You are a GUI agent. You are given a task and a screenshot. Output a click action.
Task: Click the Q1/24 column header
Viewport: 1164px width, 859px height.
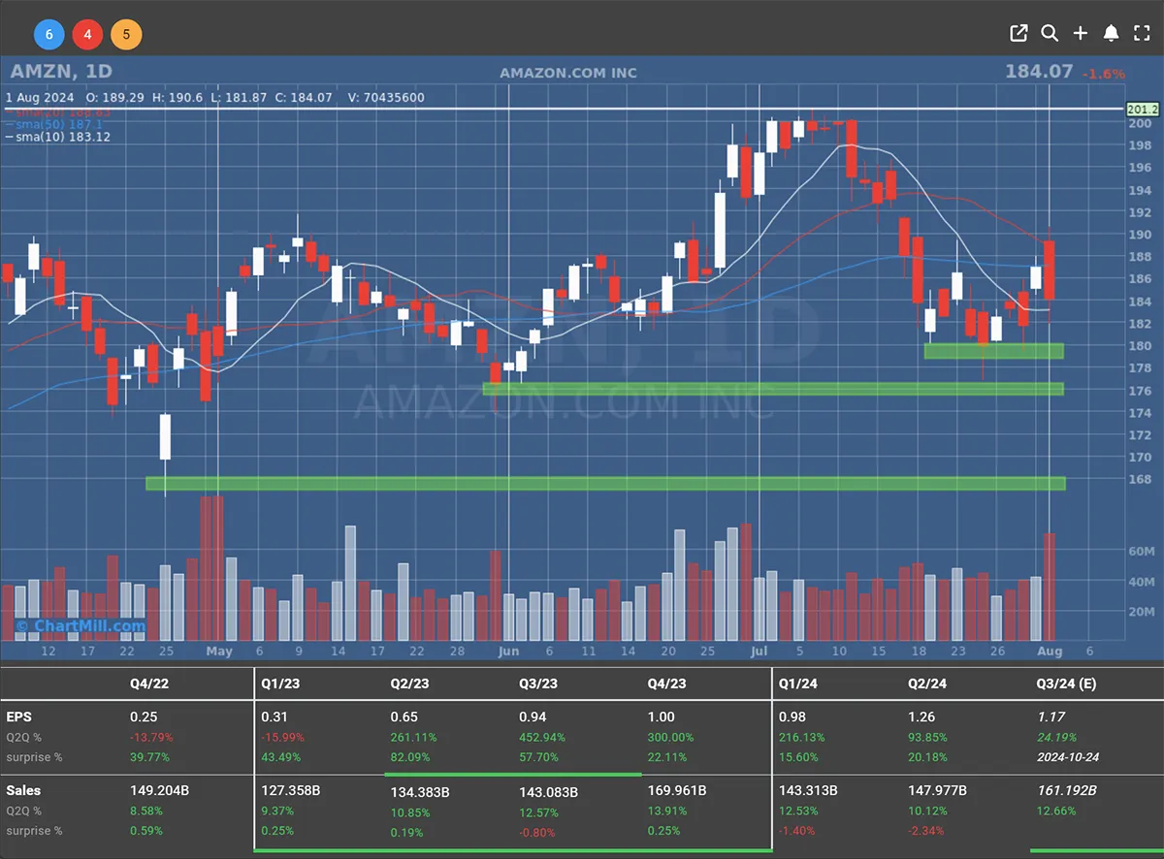(x=798, y=684)
